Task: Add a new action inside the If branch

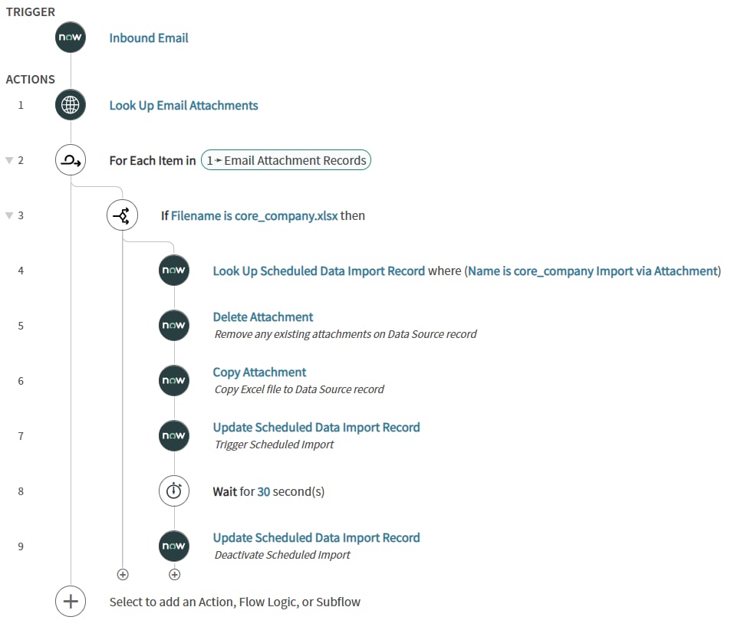Action: tap(174, 573)
